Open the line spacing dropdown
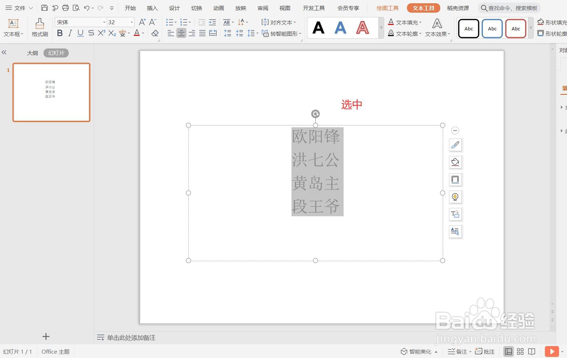 pos(252,33)
